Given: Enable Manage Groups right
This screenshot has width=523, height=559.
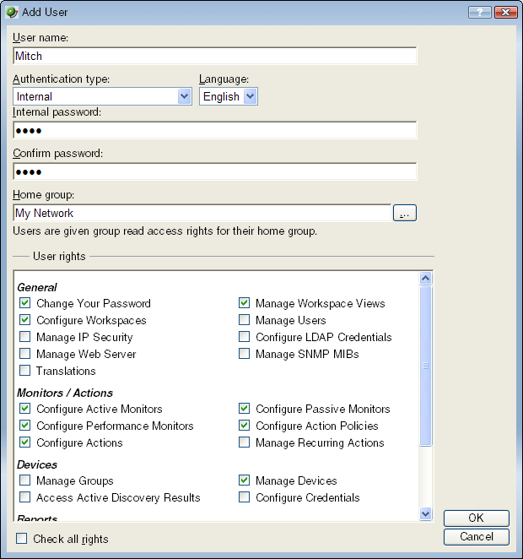Looking at the screenshot, I should pos(25,480).
